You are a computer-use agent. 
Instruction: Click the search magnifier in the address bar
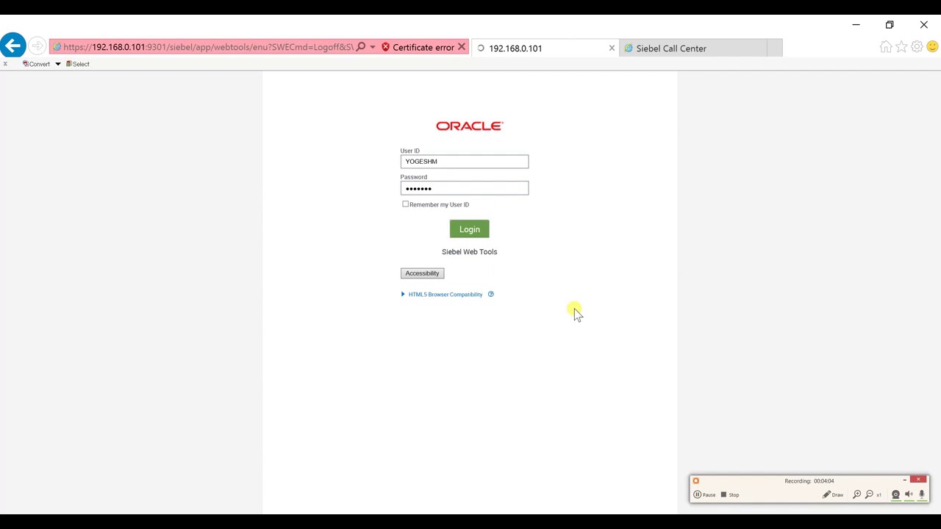pyautogui.click(x=360, y=47)
